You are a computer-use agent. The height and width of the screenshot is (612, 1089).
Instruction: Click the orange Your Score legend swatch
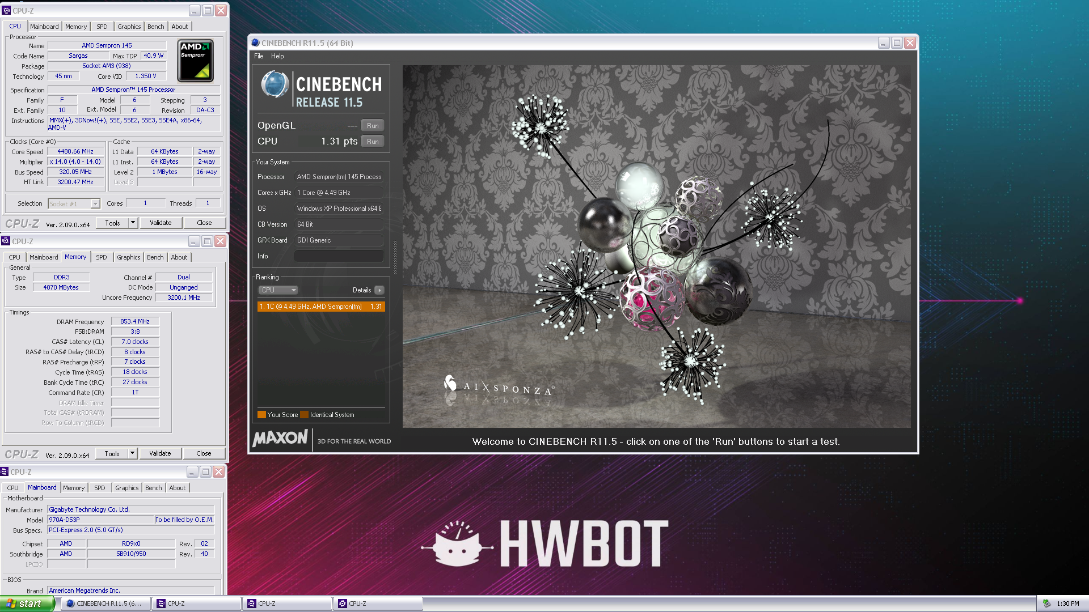click(x=261, y=414)
